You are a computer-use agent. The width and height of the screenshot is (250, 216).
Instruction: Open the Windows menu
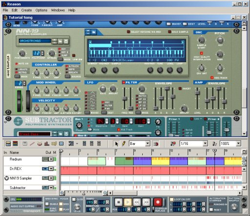pyautogui.click(x=58, y=10)
